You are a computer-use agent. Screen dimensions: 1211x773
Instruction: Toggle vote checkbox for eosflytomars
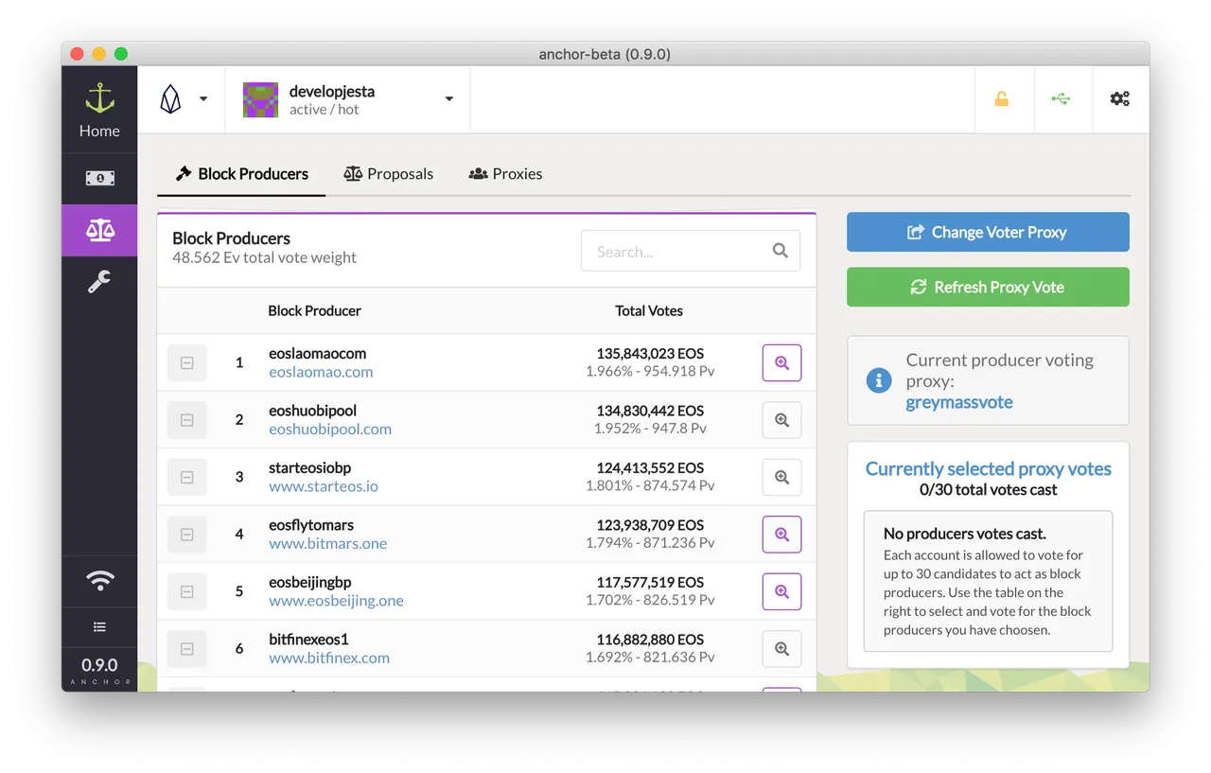[187, 535]
